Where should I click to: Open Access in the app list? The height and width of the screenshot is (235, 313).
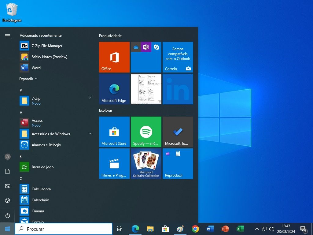(55, 123)
